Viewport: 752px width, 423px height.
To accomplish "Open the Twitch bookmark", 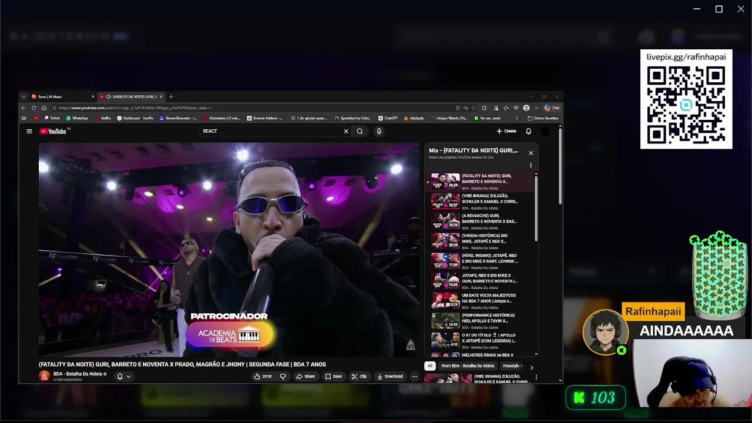I will click(x=52, y=118).
